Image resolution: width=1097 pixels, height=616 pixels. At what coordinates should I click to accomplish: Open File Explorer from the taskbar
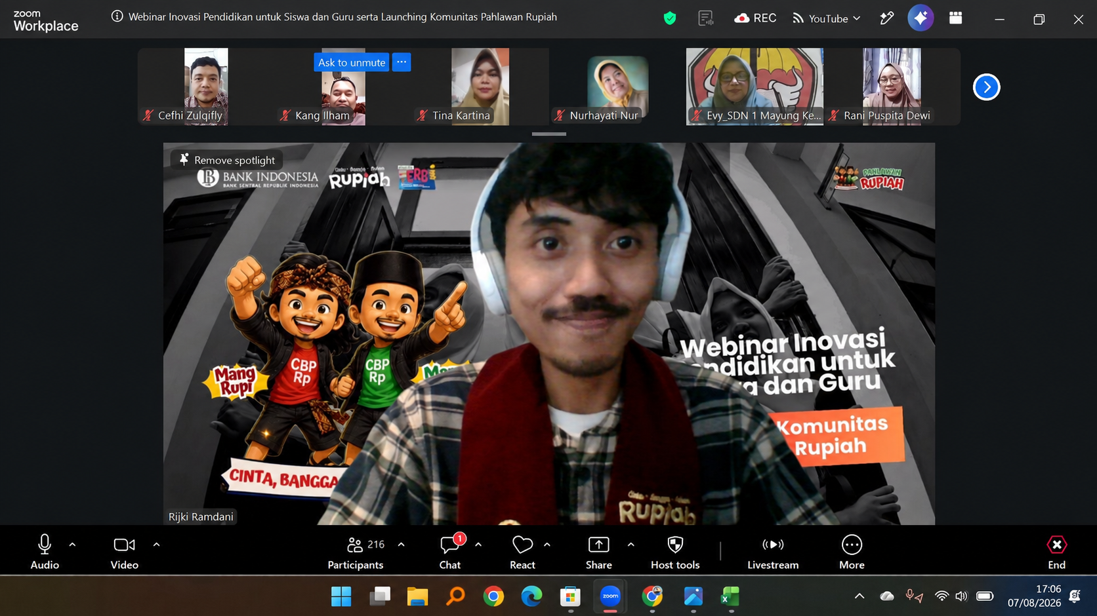[x=417, y=596]
